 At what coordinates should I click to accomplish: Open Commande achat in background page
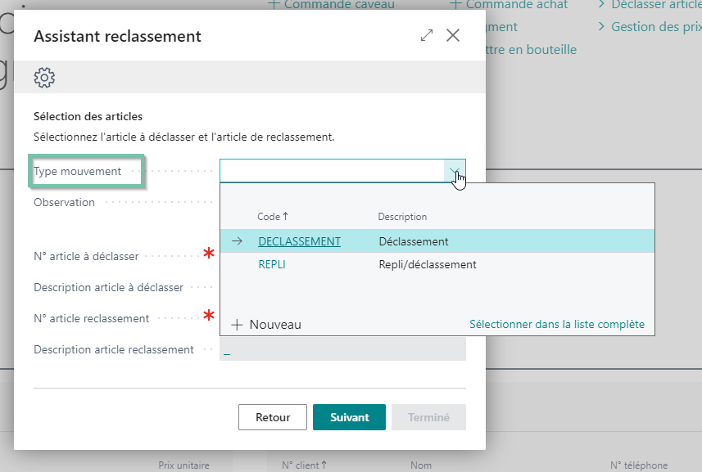point(509,5)
